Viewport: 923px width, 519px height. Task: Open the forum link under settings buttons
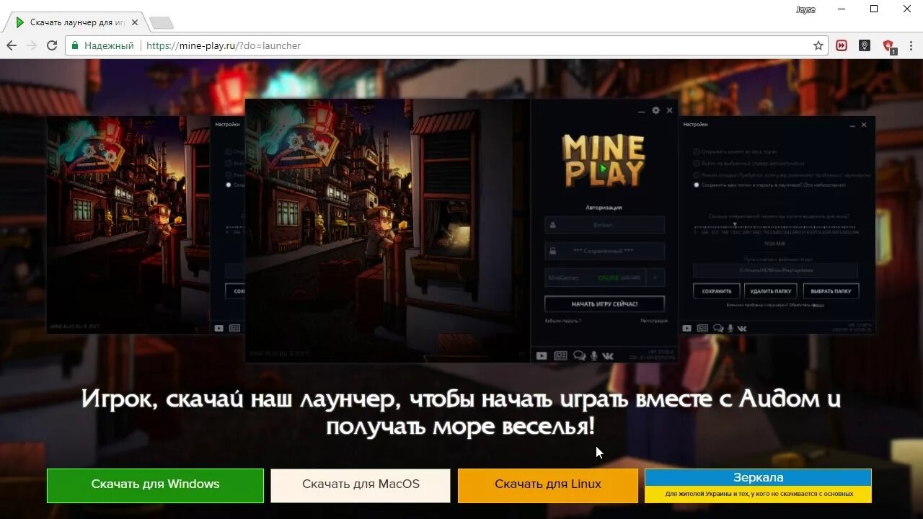coord(818,306)
